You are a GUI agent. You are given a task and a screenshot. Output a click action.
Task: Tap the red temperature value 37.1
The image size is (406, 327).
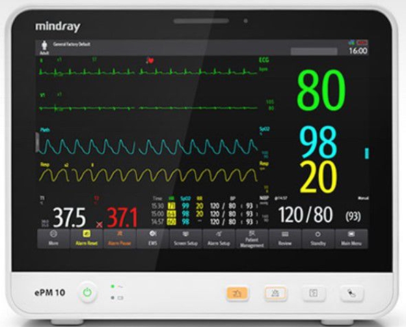[122, 218]
